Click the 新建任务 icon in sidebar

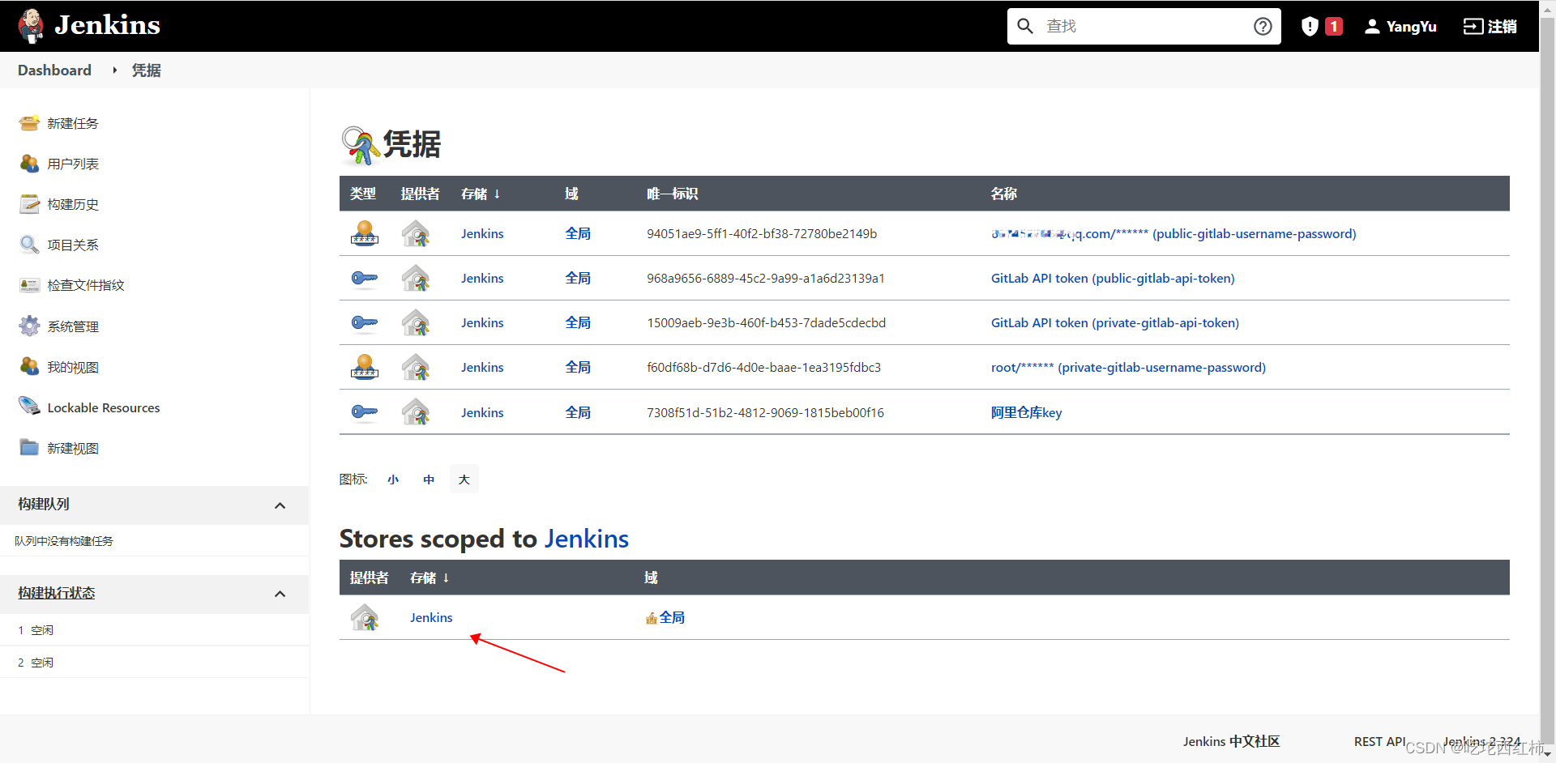point(29,123)
